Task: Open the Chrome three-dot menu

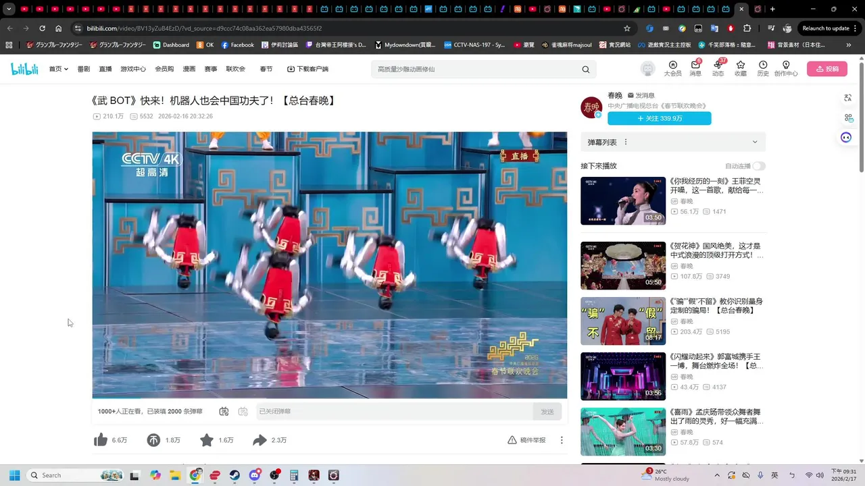Action: tap(857, 28)
